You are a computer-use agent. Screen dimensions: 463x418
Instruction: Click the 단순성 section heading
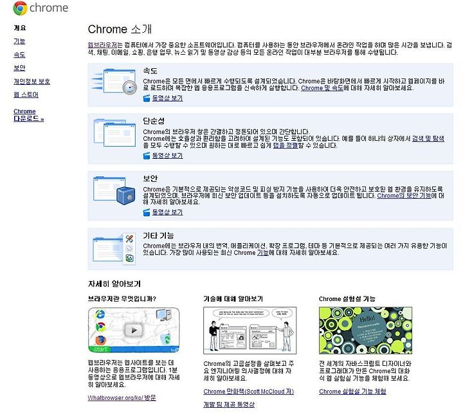tap(154, 121)
